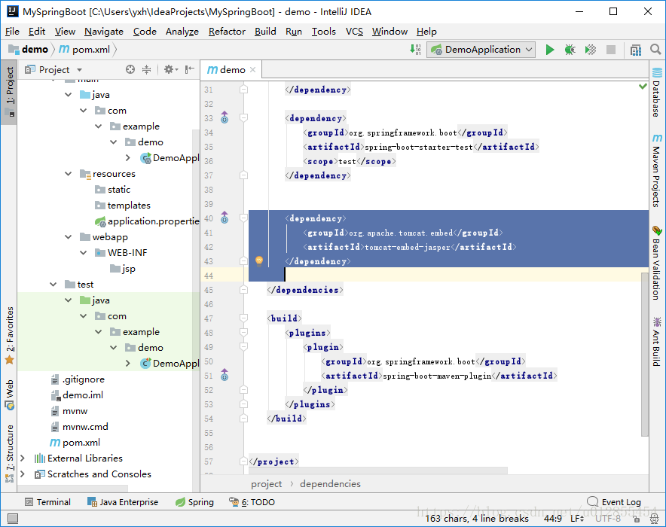The width and height of the screenshot is (666, 527).
Task: Start debugging with the bug icon
Action: pyautogui.click(x=570, y=50)
